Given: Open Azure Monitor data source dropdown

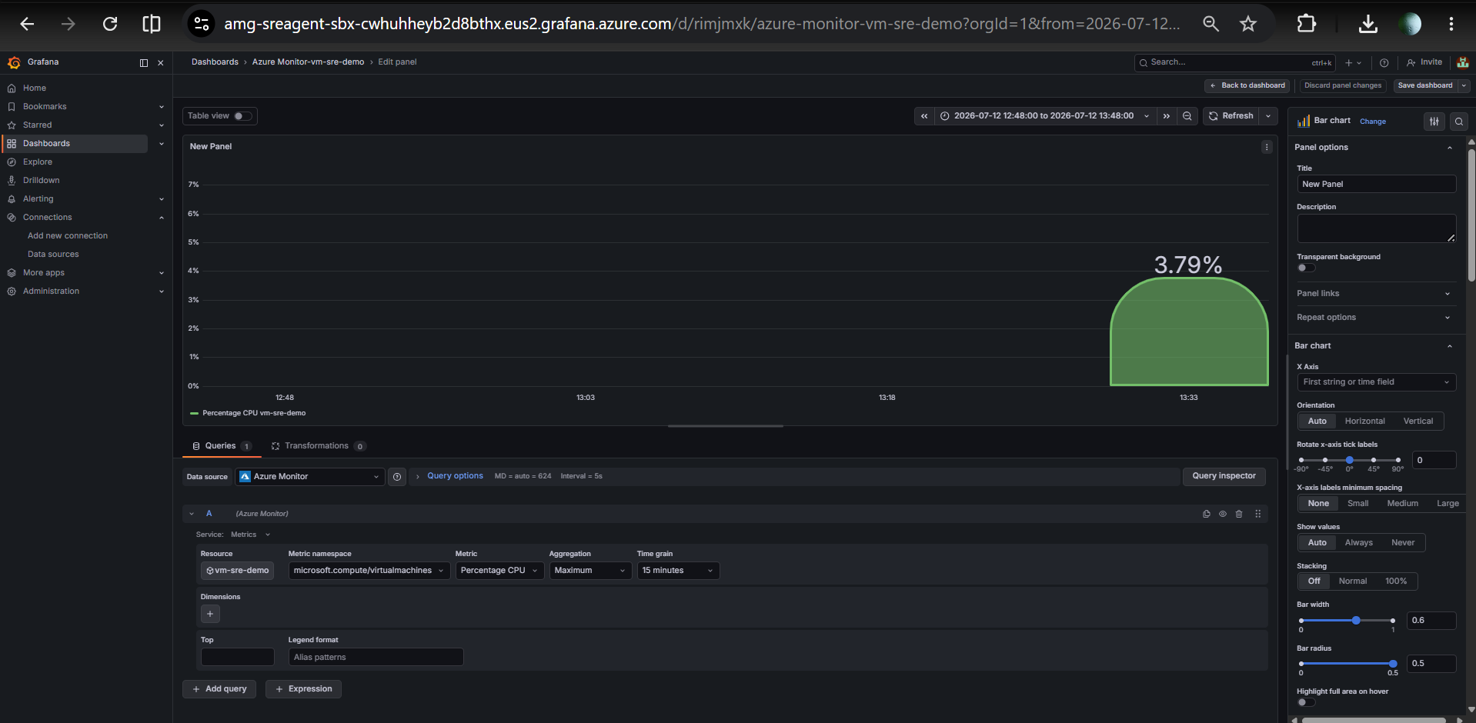Looking at the screenshot, I should tap(309, 477).
